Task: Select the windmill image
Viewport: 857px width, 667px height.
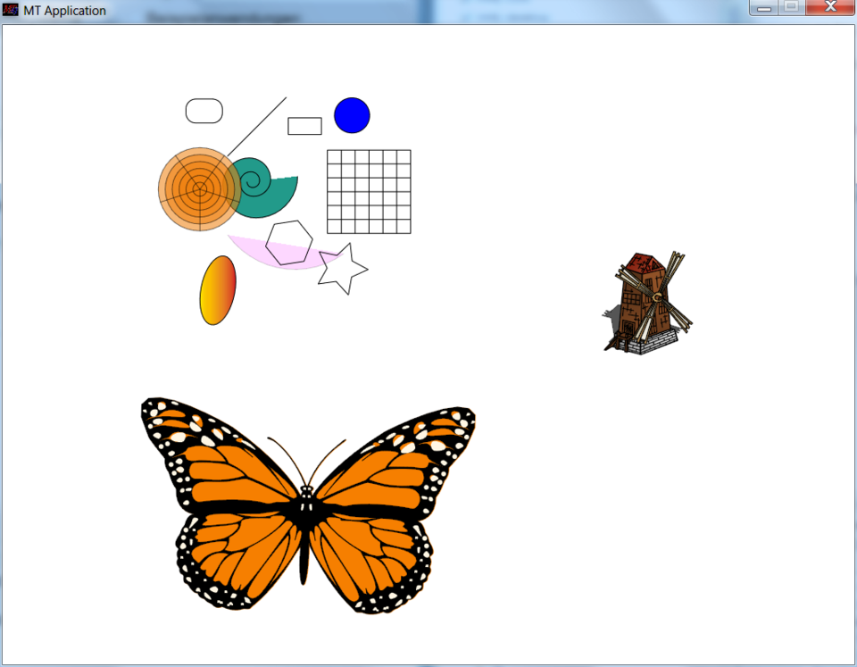Action: coord(647,304)
